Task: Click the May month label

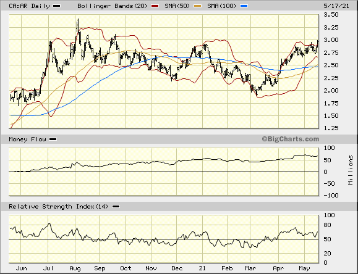Action: [x=304, y=268]
